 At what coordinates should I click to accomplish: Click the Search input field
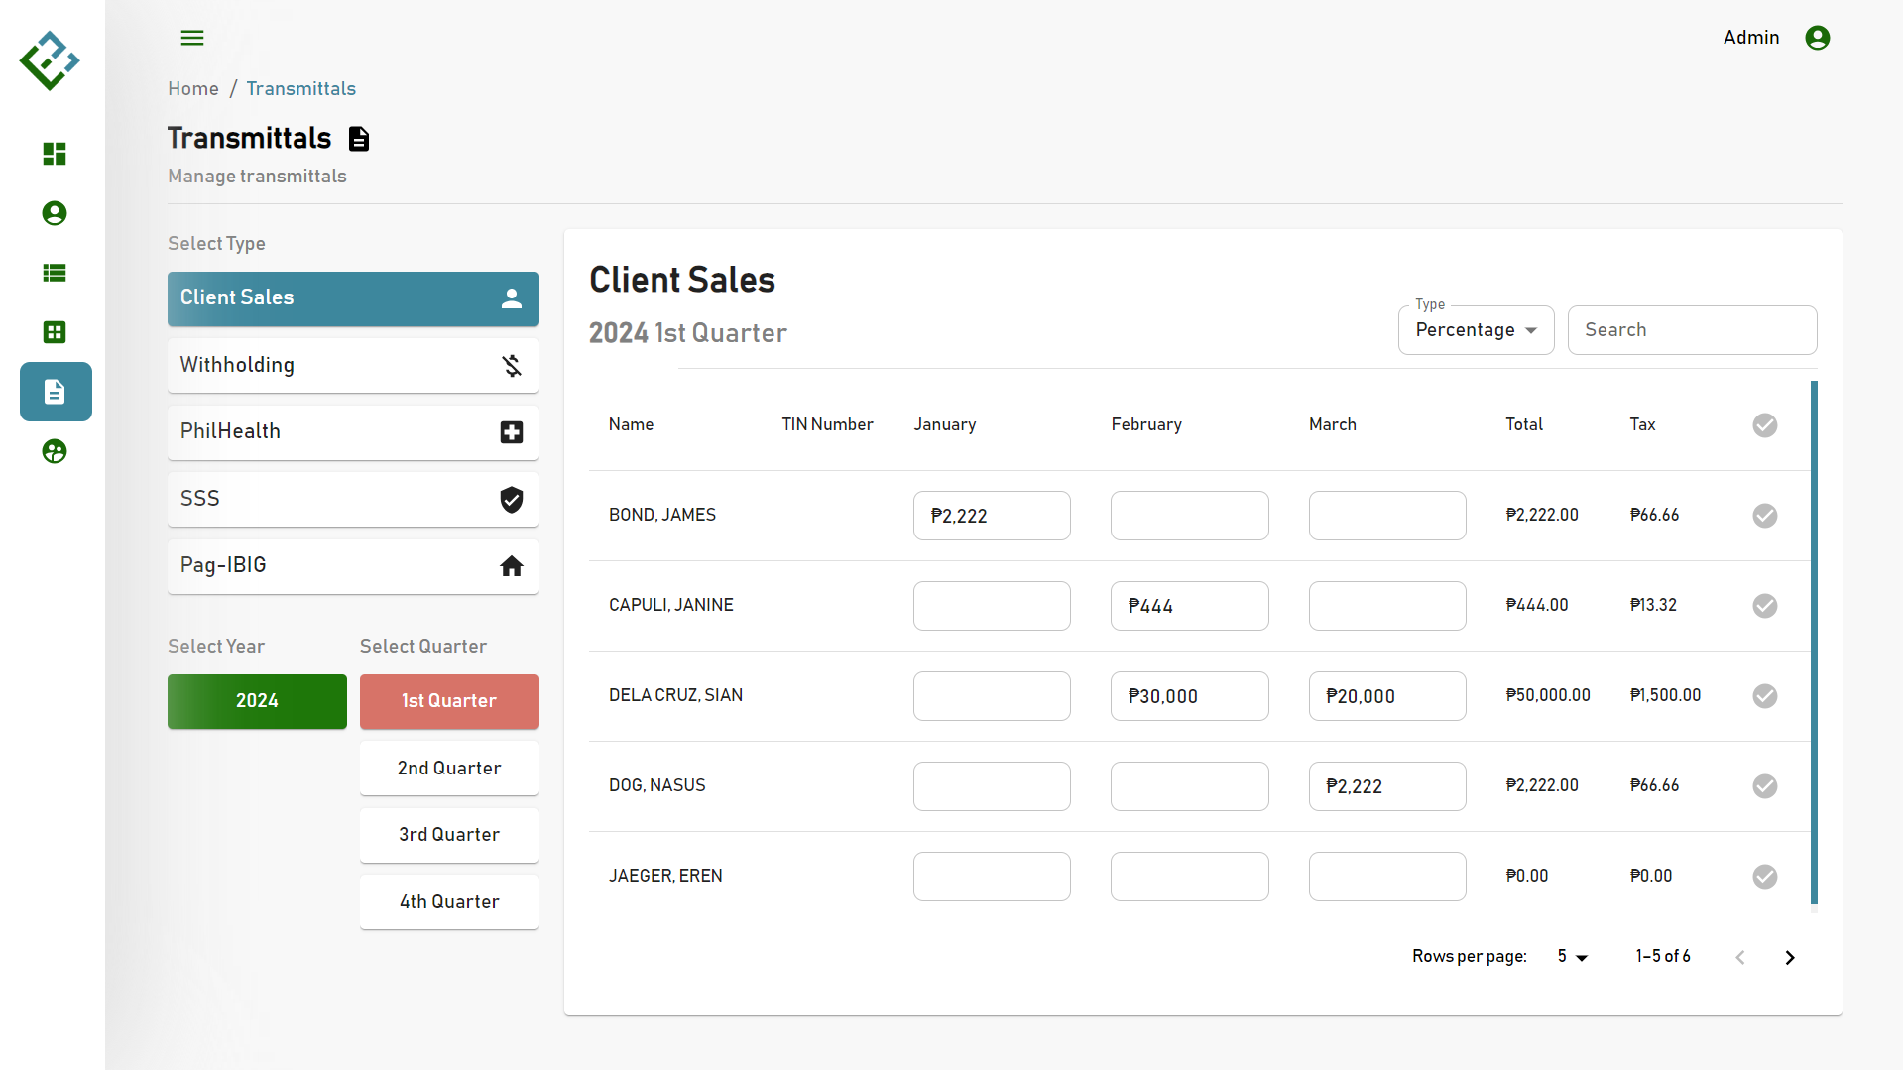pos(1692,330)
